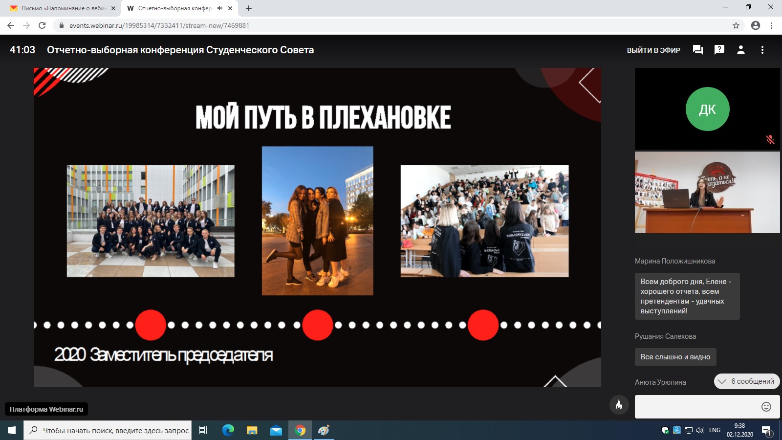Open the questions panel icon
This screenshot has height=440, width=782.
click(x=719, y=50)
